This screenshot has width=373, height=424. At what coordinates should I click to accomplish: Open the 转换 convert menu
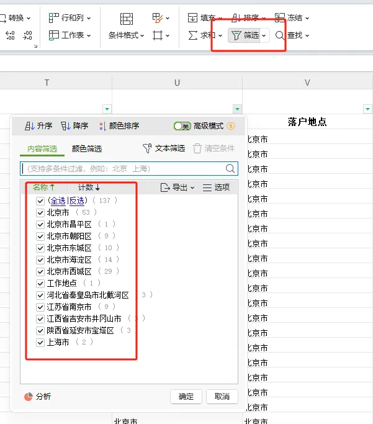pyautogui.click(x=16, y=18)
